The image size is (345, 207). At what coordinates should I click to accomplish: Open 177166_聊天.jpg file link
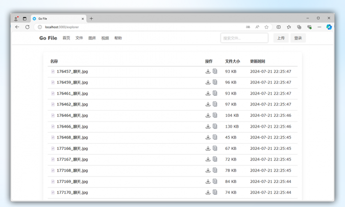click(x=72, y=148)
